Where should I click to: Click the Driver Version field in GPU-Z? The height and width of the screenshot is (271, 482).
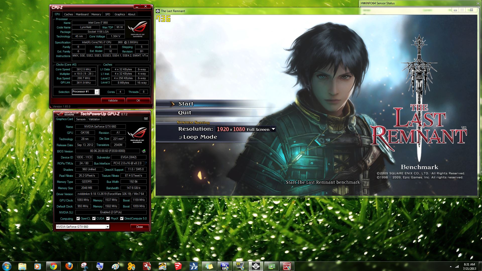(x=111, y=194)
